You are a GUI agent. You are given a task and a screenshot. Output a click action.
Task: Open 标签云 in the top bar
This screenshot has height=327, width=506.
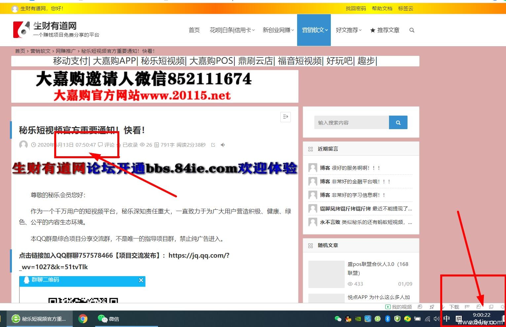coord(406,8)
